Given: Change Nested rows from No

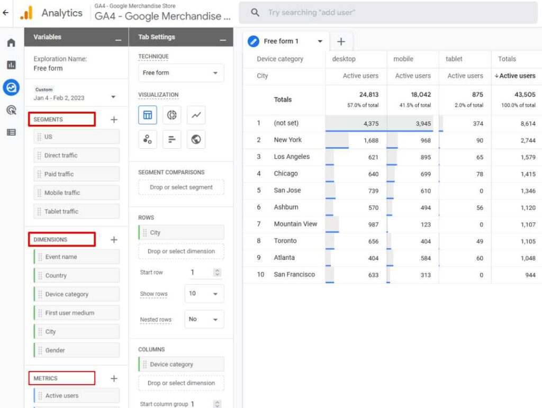Looking at the screenshot, I should 204,319.
